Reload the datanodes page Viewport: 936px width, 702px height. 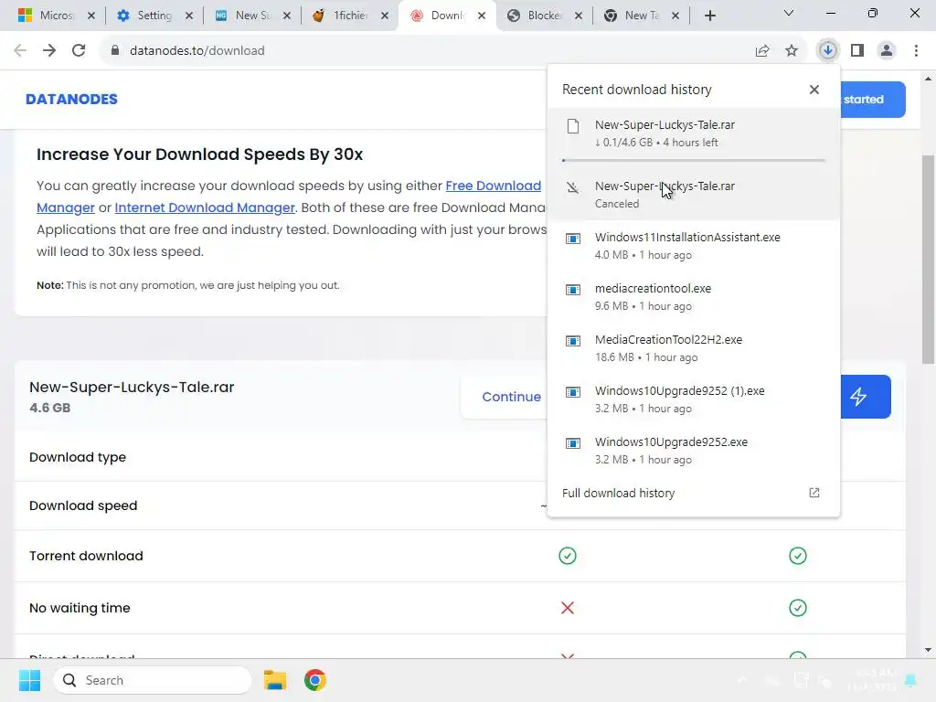[79, 51]
